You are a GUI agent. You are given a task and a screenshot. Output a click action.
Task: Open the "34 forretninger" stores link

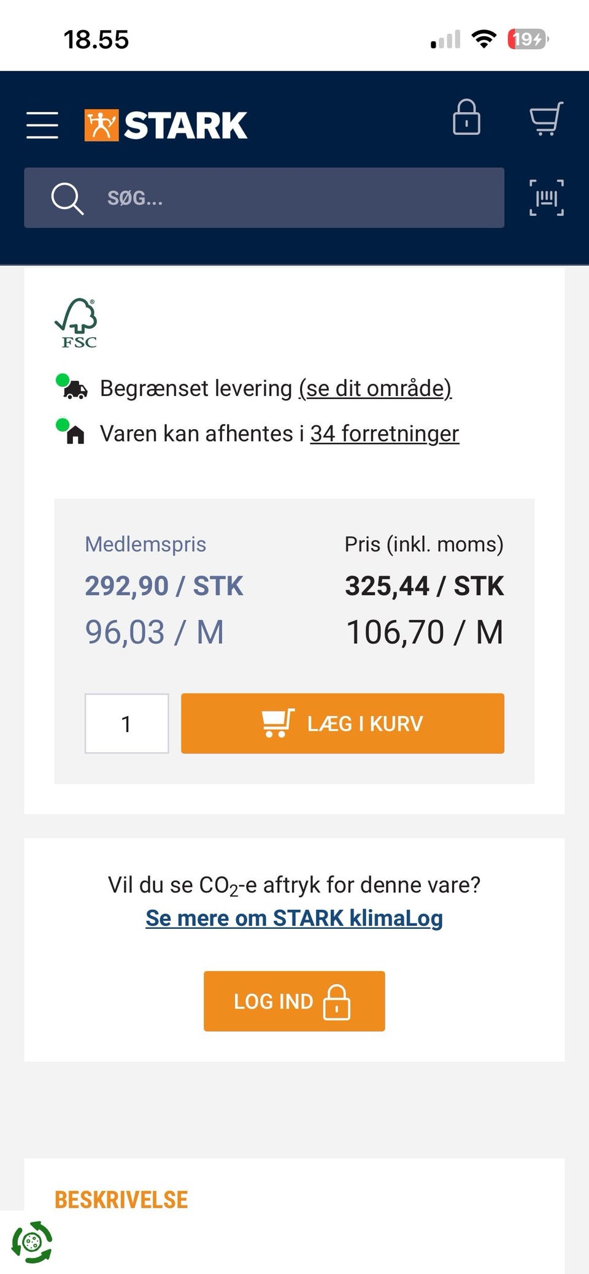point(384,434)
